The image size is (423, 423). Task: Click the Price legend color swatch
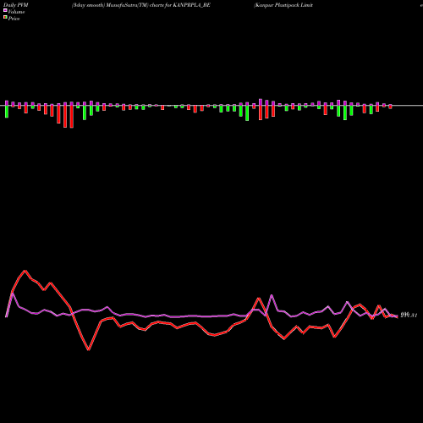tap(5, 18)
